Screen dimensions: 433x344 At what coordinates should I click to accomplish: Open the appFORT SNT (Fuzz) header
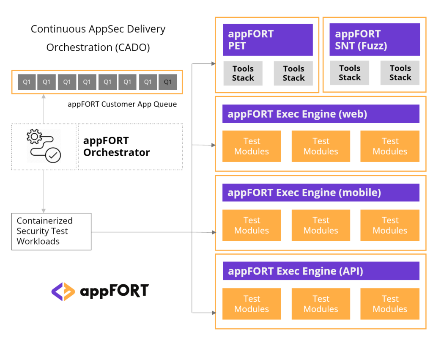pos(374,40)
